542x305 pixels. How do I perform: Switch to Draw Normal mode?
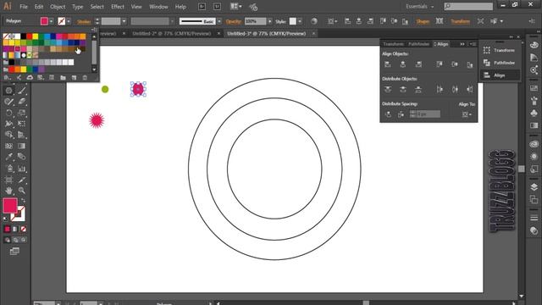click(8, 240)
